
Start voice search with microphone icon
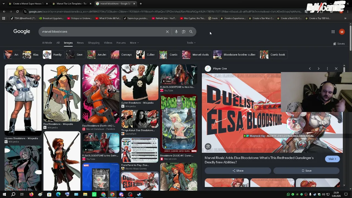pos(176,32)
